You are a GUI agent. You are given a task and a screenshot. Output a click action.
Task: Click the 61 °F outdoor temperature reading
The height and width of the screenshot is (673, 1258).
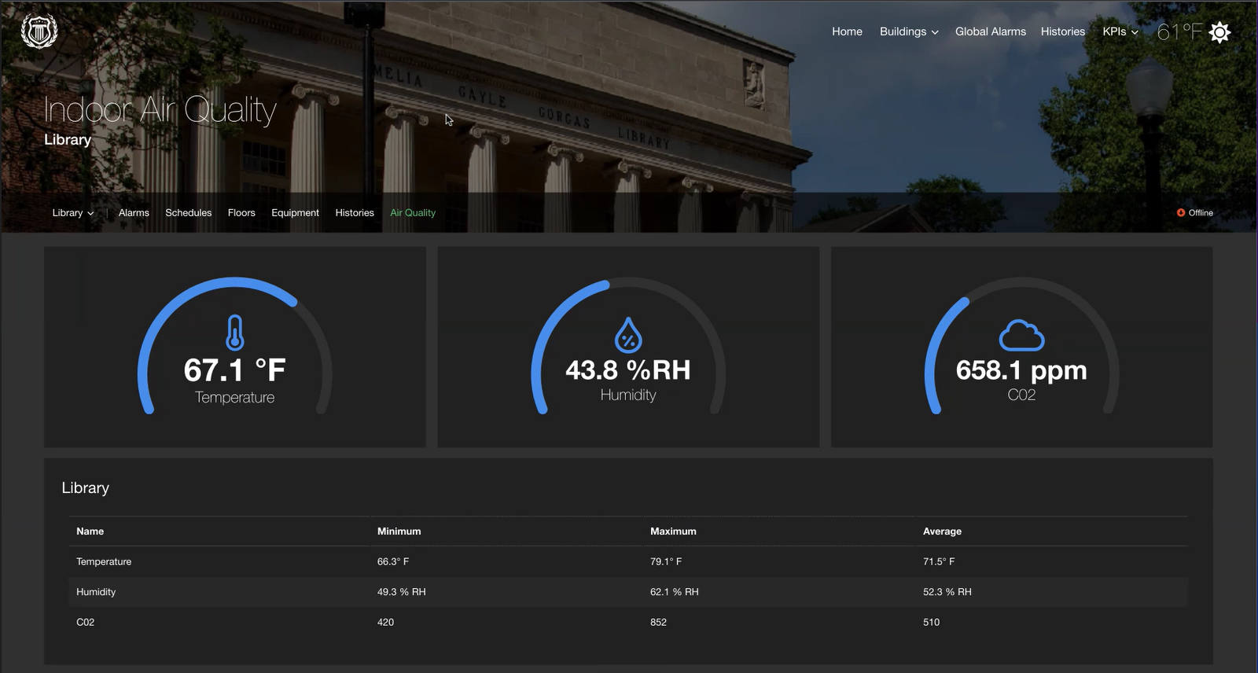1179,31
